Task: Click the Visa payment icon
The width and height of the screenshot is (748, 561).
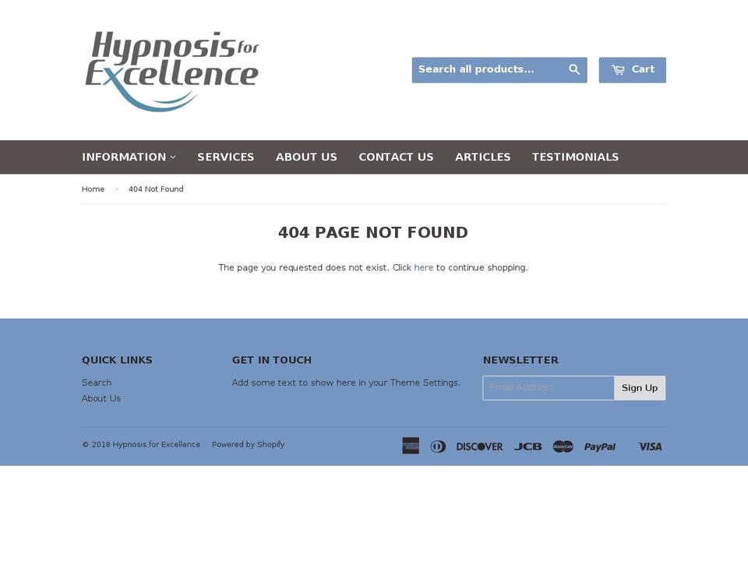Action: coord(650,446)
